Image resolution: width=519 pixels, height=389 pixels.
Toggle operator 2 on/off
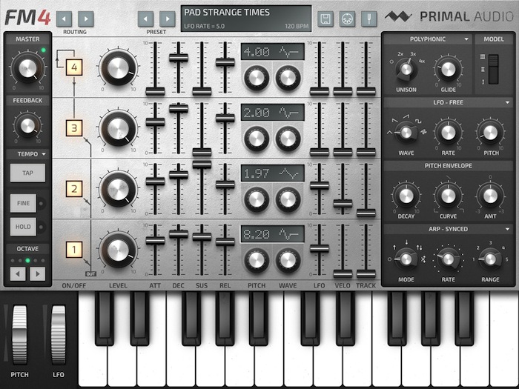[74, 189]
